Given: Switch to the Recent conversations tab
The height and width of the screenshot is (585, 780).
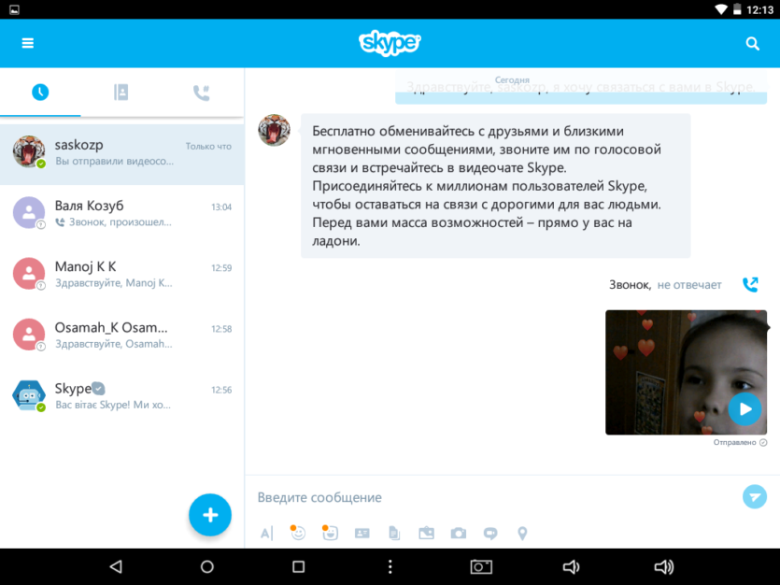Looking at the screenshot, I should coord(40,92).
